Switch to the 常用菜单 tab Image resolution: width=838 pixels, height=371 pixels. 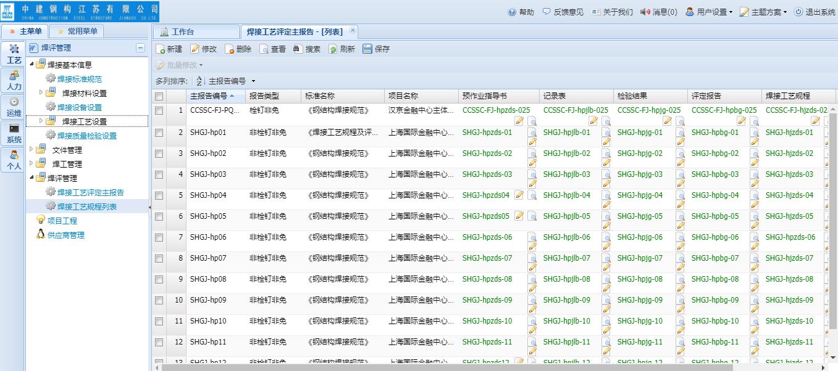(x=77, y=31)
